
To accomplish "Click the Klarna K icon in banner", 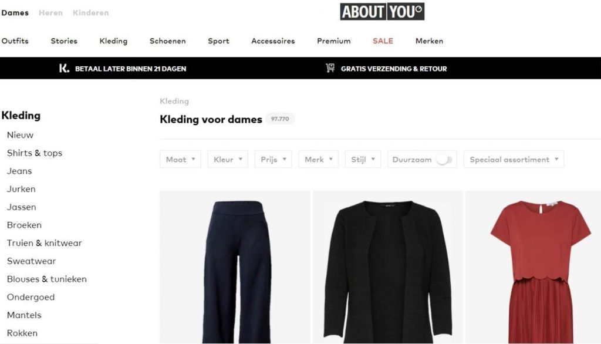I will pyautogui.click(x=64, y=68).
